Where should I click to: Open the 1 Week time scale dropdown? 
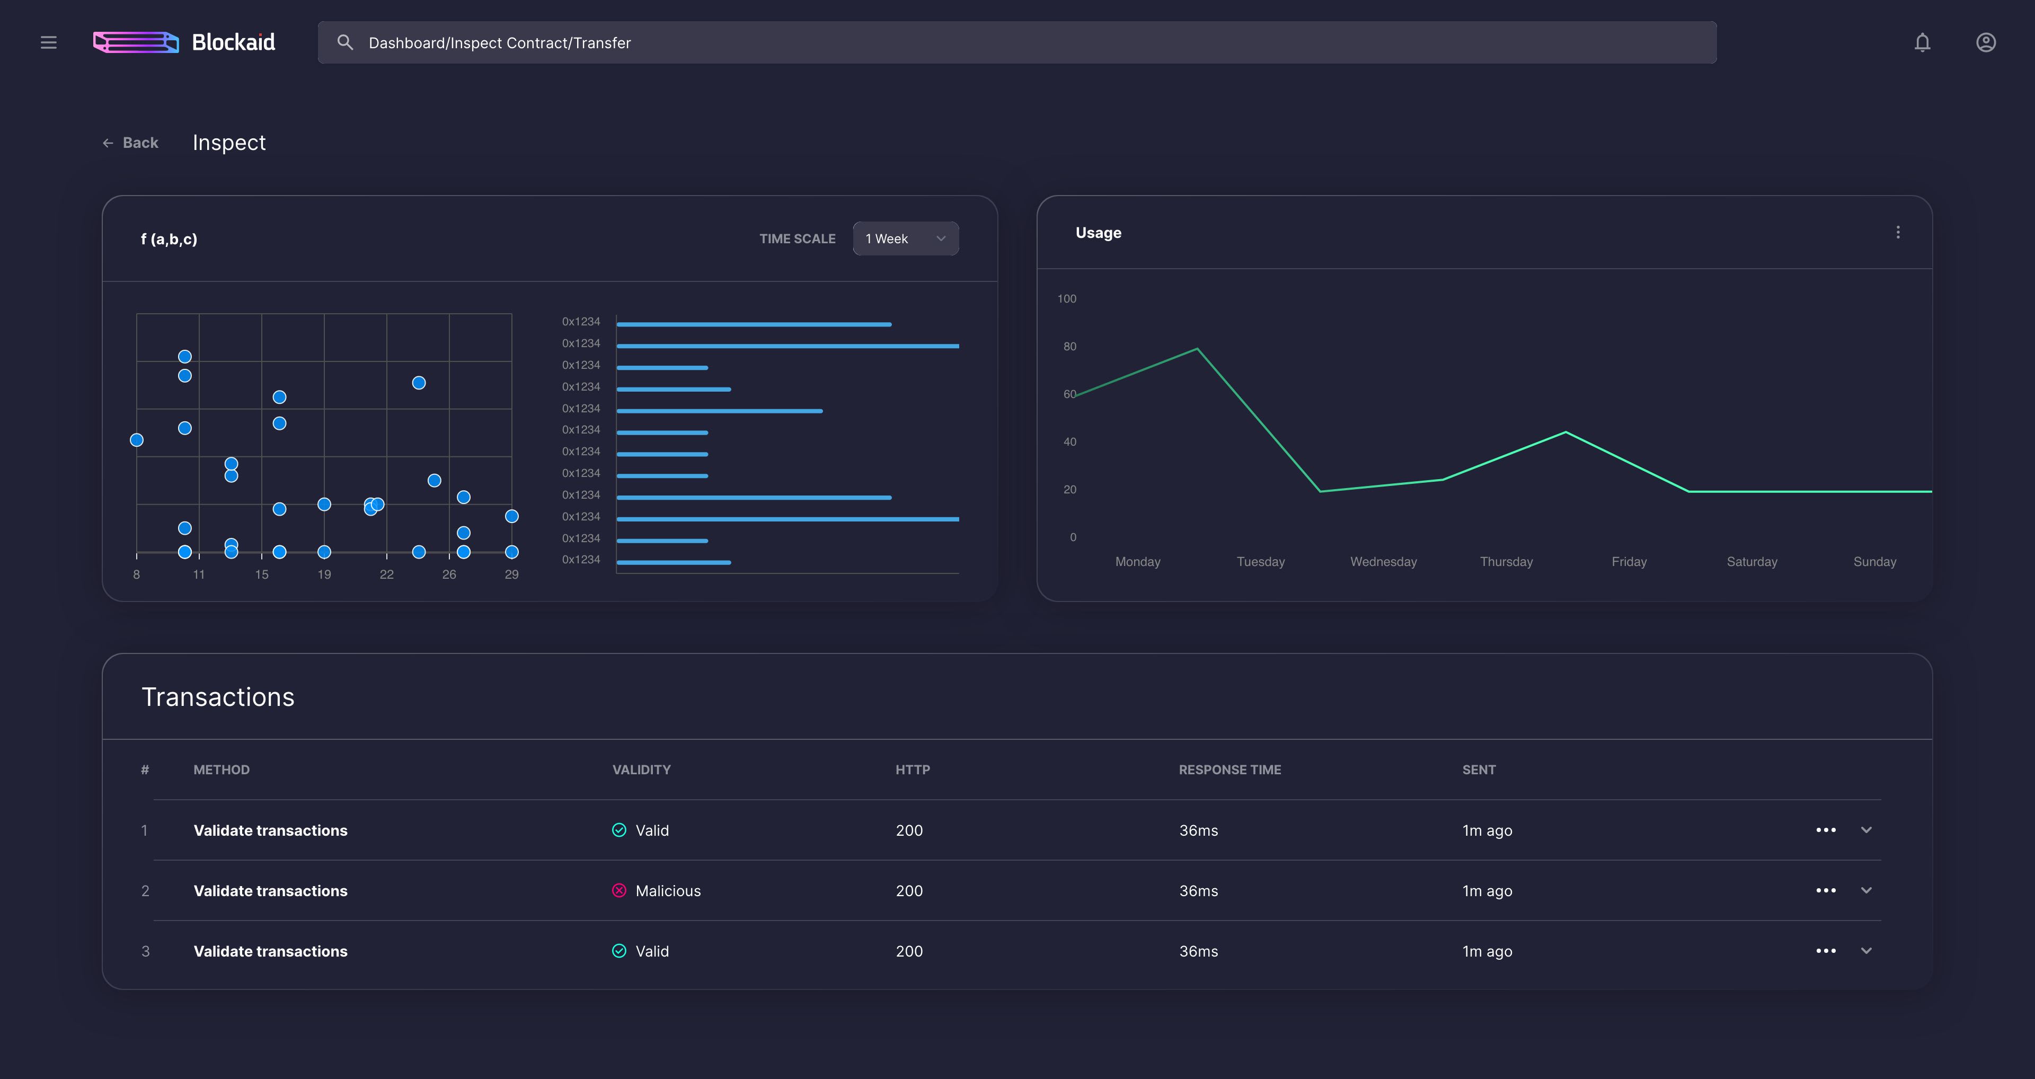[905, 238]
